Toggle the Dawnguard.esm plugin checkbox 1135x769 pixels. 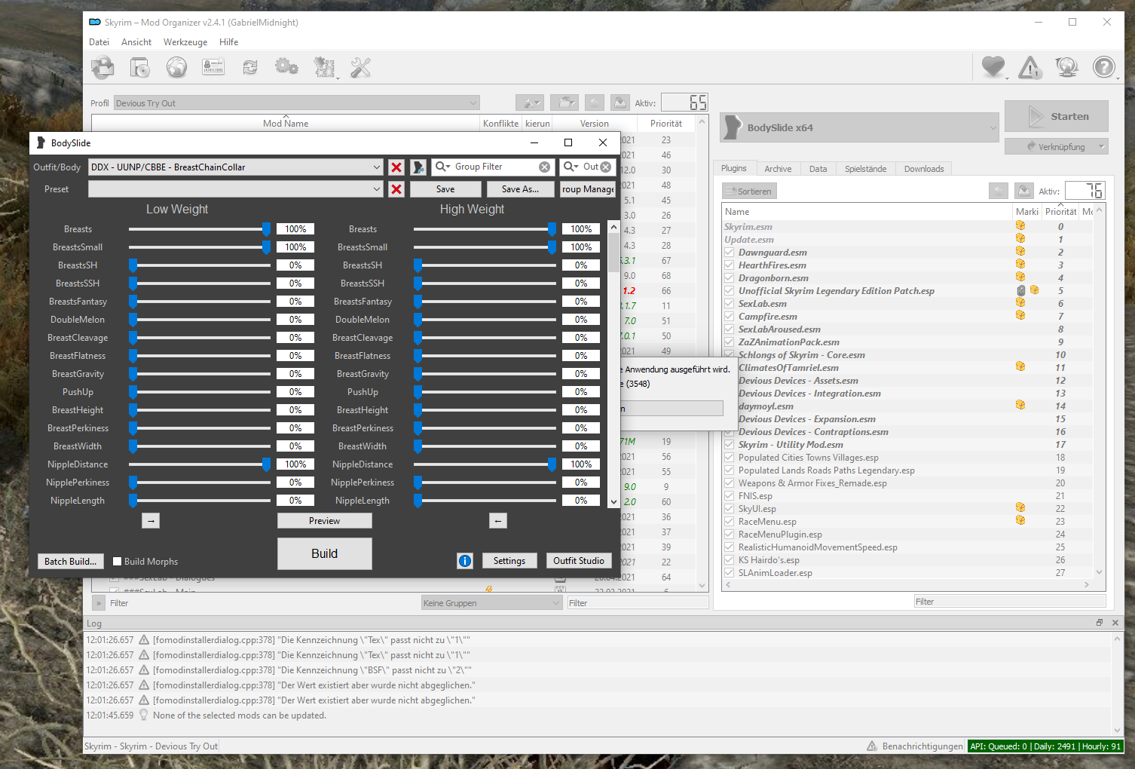coord(730,253)
